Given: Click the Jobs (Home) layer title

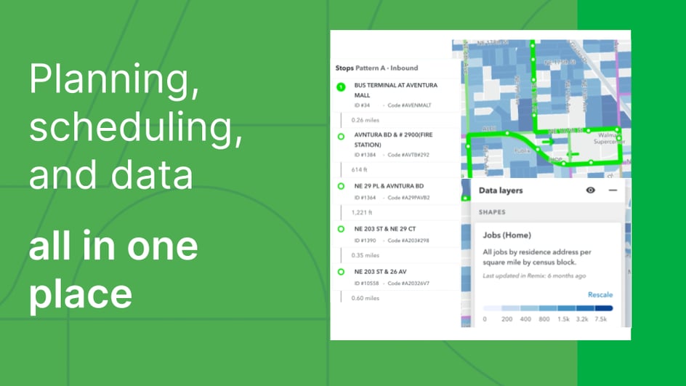Looking at the screenshot, I should tap(507, 235).
